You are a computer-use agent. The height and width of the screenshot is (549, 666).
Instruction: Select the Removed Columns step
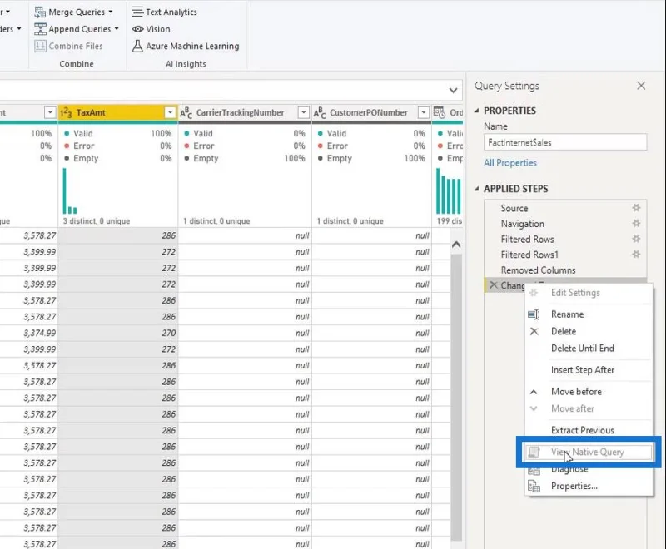(x=538, y=270)
